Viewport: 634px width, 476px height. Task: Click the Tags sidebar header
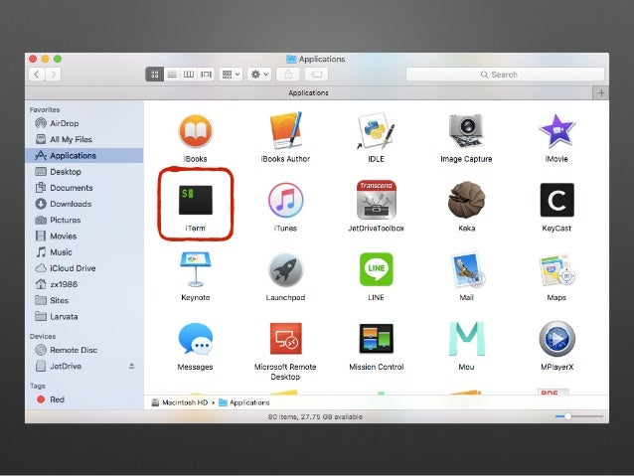[x=37, y=387]
